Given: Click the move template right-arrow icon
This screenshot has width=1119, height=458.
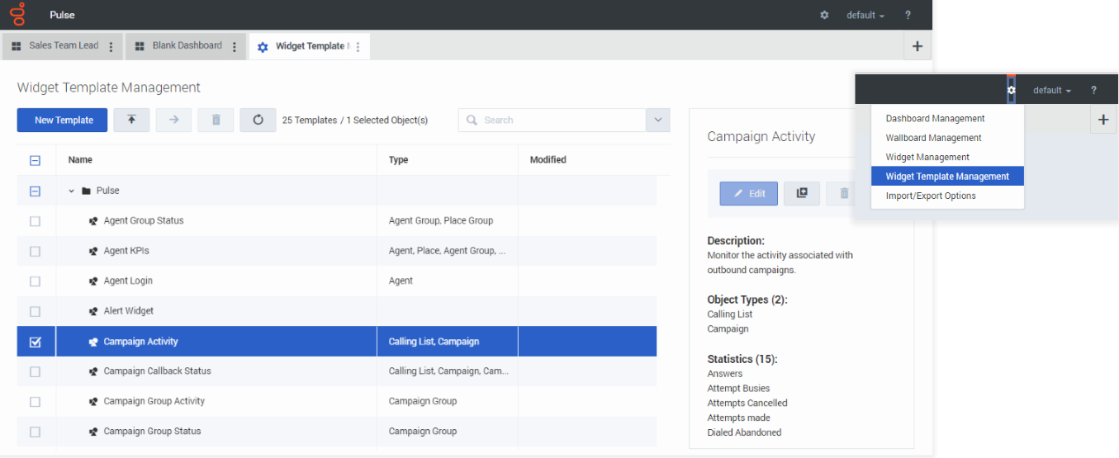Looking at the screenshot, I should click(173, 120).
